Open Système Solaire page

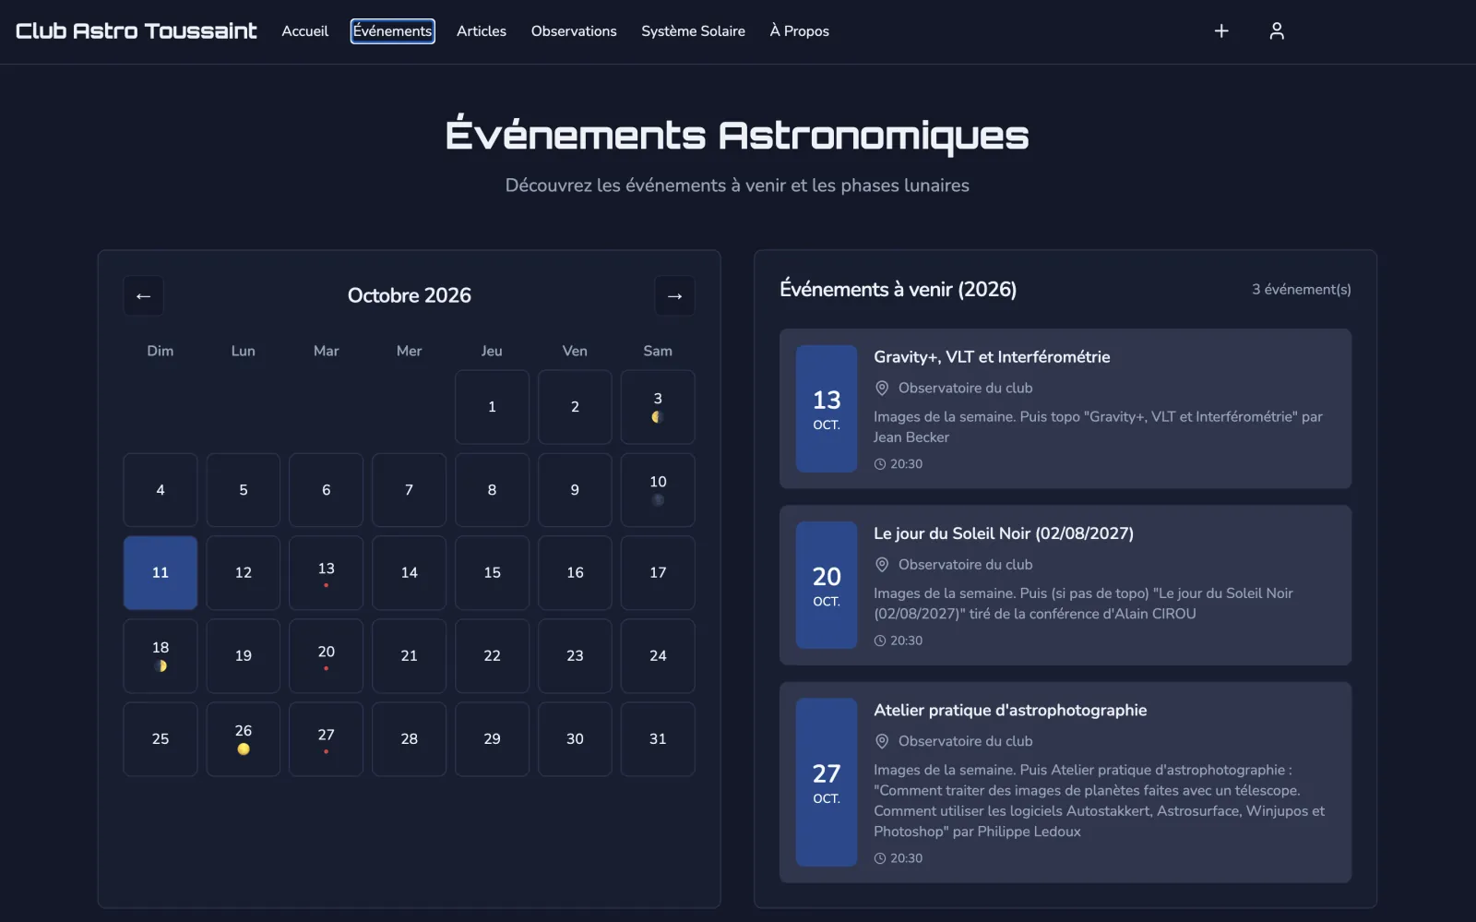pos(694,30)
